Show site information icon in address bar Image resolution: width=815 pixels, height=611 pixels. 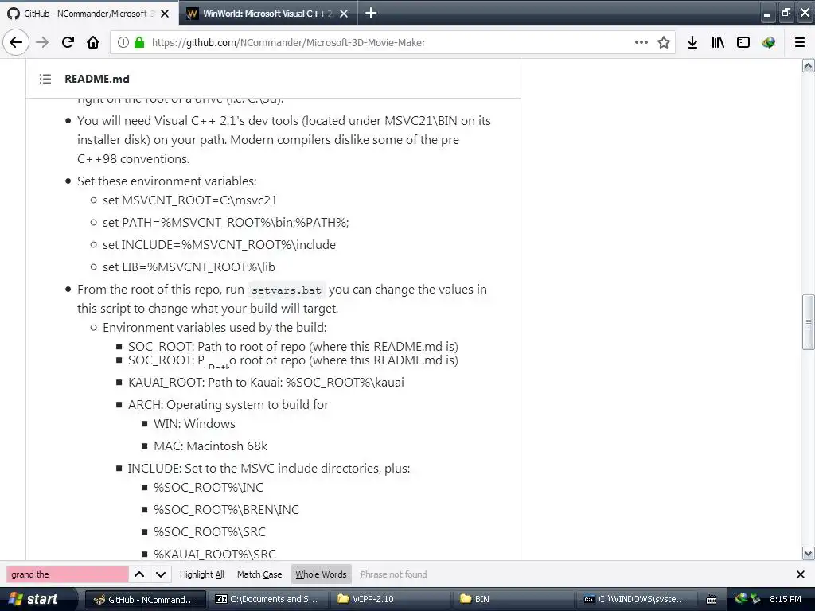123,42
